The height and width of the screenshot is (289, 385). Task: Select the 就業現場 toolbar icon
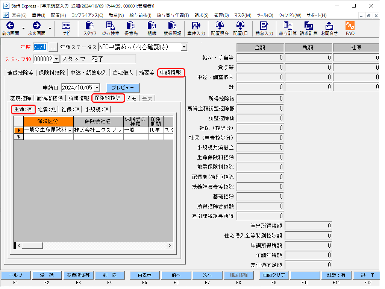click(172, 28)
